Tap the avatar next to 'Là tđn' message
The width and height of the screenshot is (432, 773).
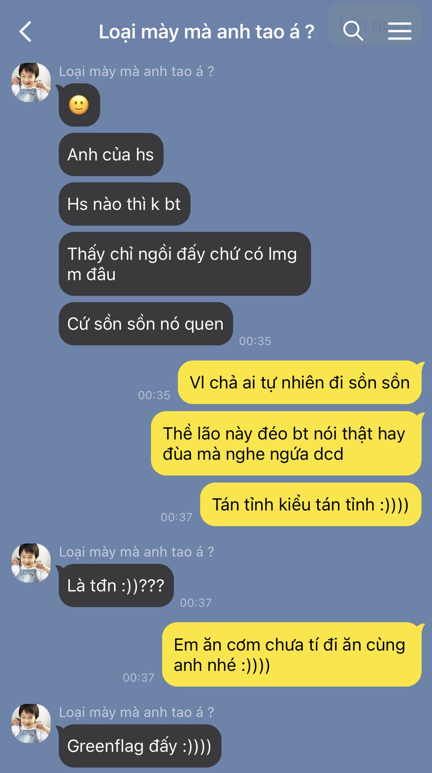click(31, 563)
